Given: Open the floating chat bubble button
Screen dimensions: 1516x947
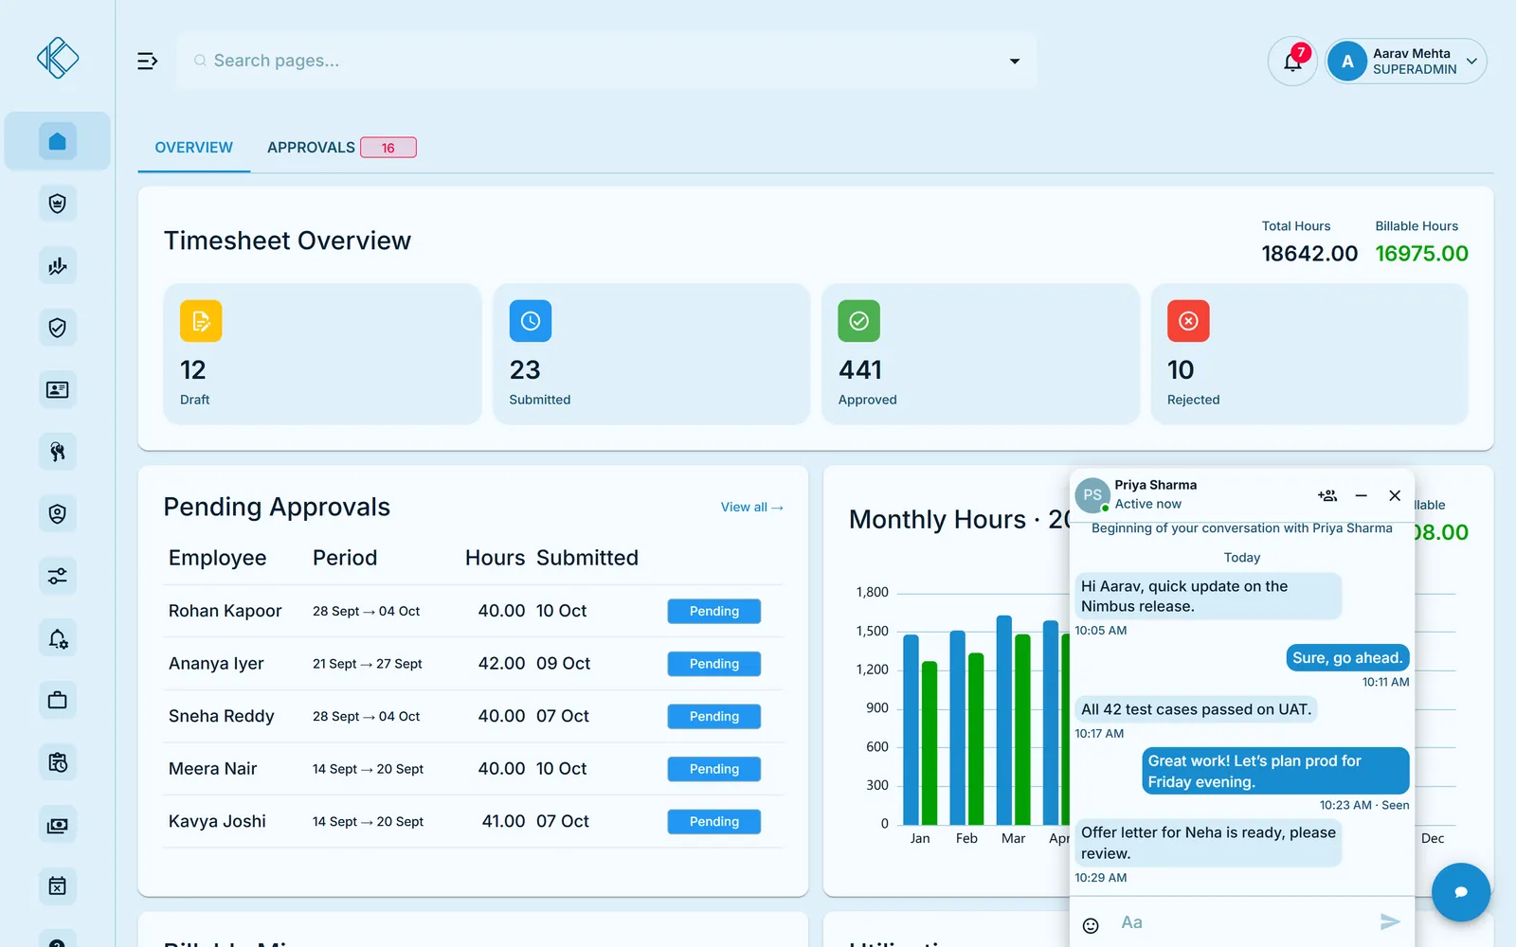Looking at the screenshot, I should (1461, 892).
